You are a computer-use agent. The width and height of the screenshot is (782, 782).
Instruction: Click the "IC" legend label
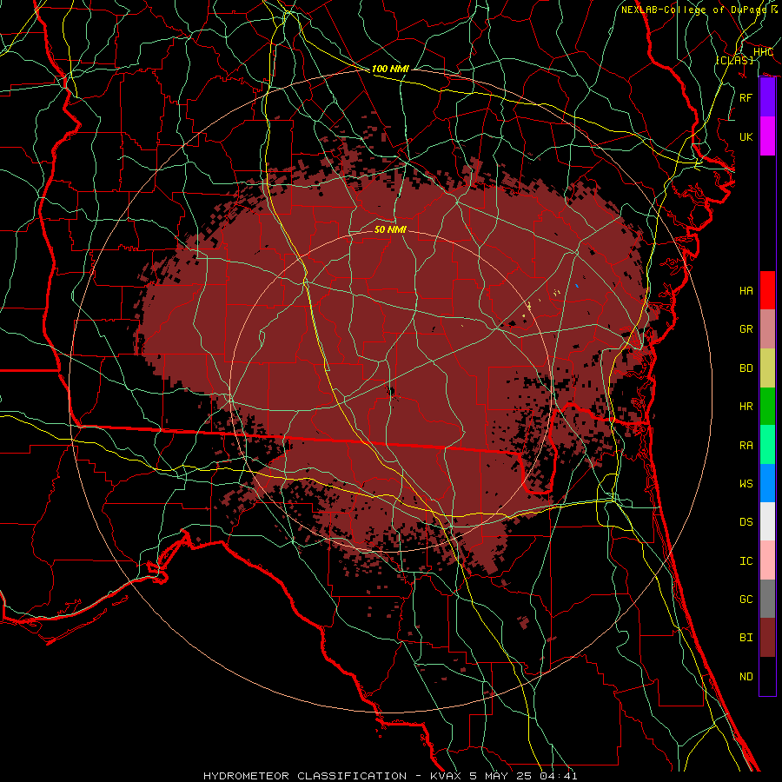click(746, 561)
